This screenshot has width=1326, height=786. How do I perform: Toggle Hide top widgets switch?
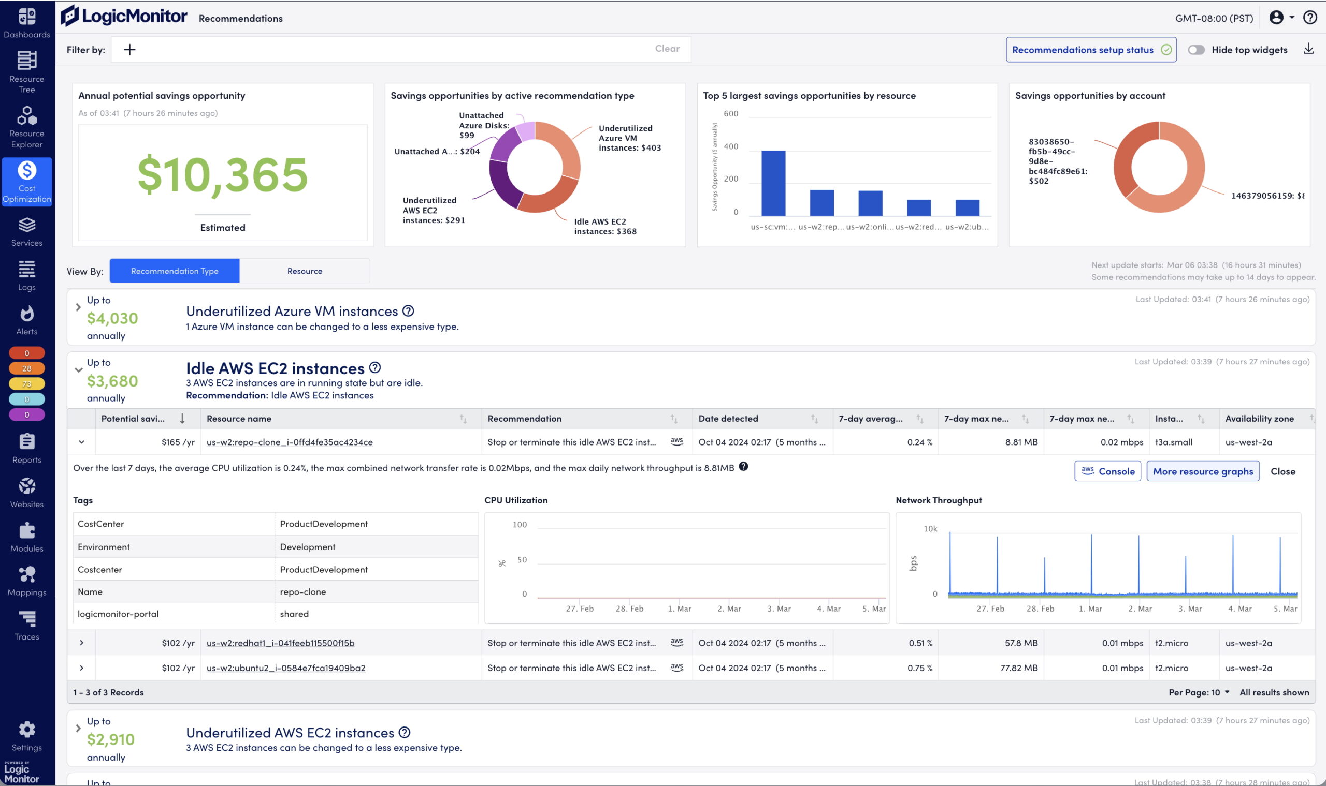coord(1195,50)
